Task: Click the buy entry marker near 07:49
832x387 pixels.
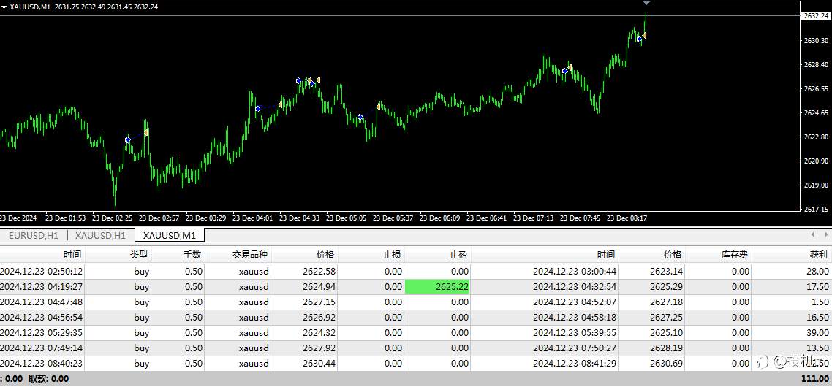Action: [565, 71]
